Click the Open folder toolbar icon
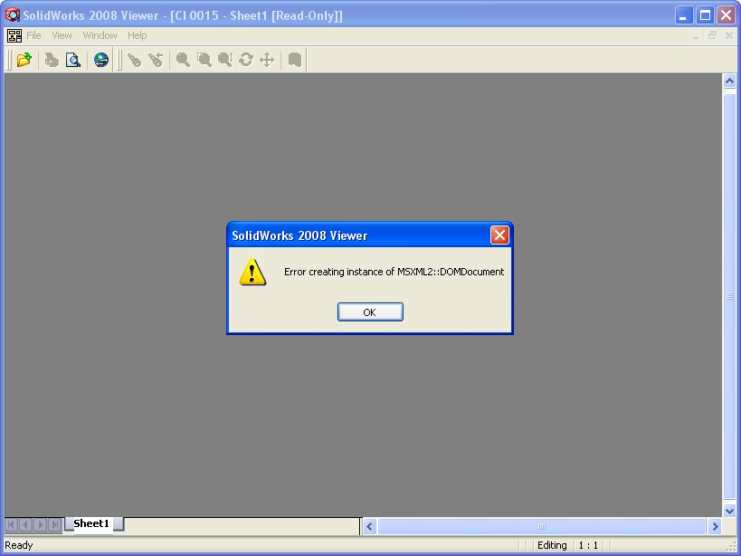741x556 pixels. pyautogui.click(x=24, y=60)
